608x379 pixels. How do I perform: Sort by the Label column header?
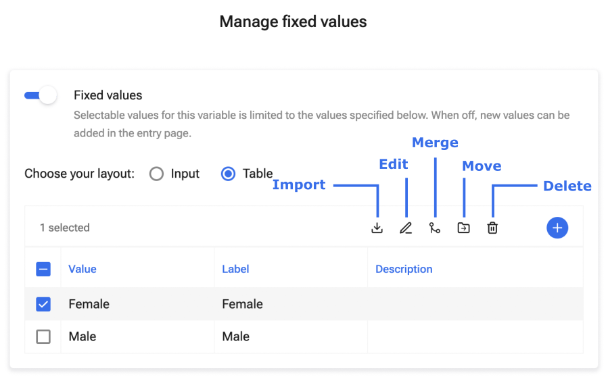coord(235,269)
